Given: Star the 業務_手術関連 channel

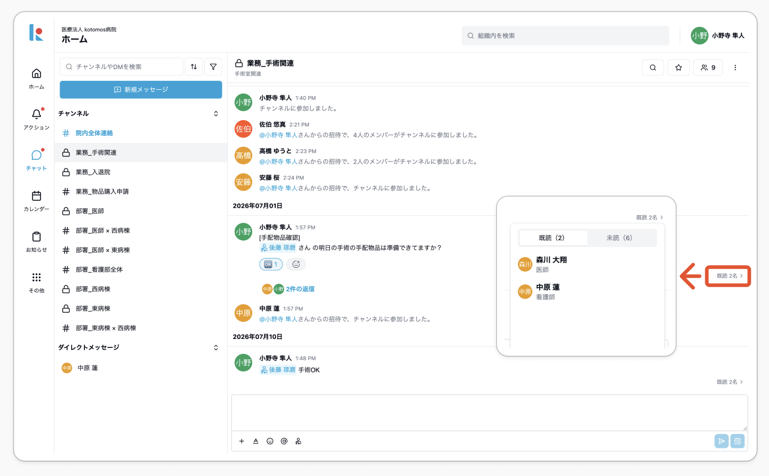Looking at the screenshot, I should [679, 67].
